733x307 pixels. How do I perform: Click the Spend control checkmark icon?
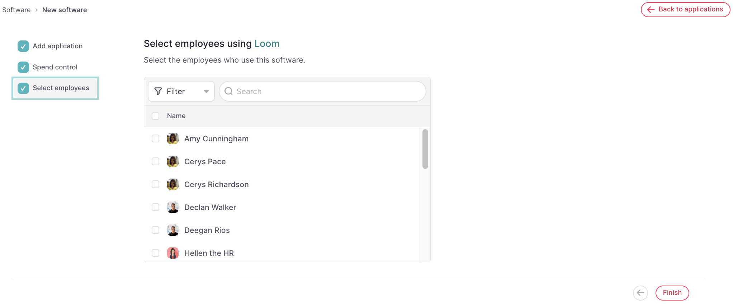23,67
